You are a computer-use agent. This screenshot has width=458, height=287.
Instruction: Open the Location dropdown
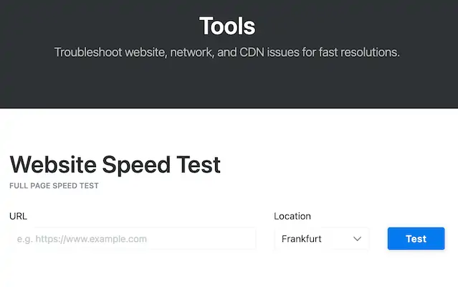pyautogui.click(x=321, y=239)
